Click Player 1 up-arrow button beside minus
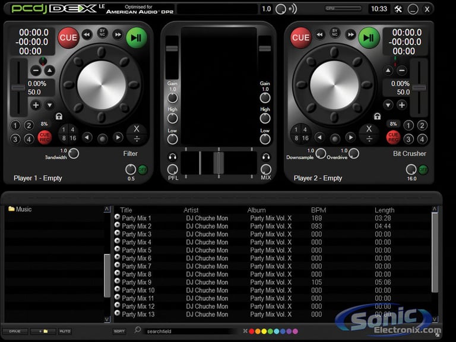Viewport: 456px width, 342px height. coord(50,71)
